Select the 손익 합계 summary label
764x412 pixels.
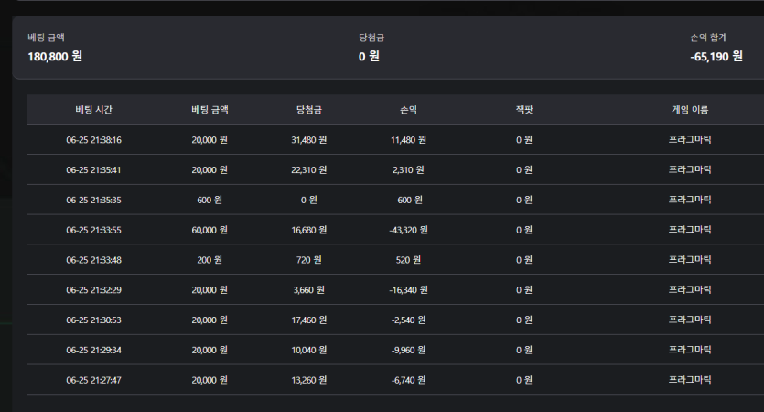(x=708, y=38)
